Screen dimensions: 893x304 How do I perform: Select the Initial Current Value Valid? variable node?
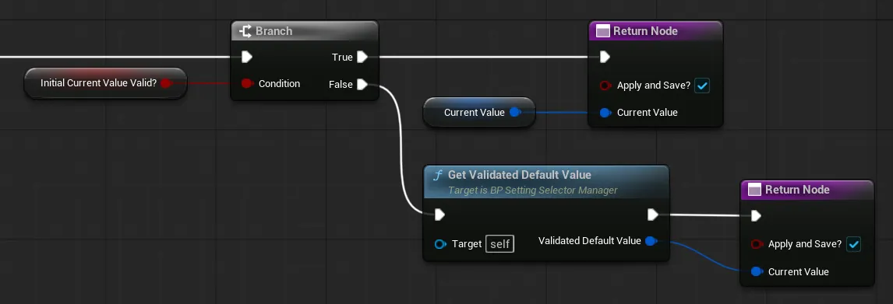(x=105, y=83)
